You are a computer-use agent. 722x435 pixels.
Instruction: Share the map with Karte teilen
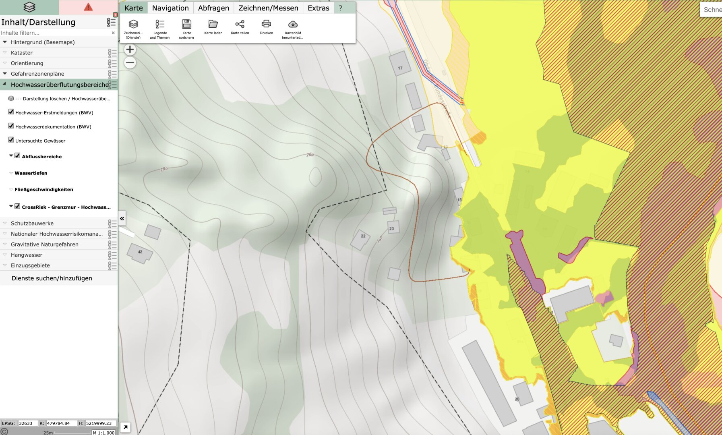pos(240,25)
